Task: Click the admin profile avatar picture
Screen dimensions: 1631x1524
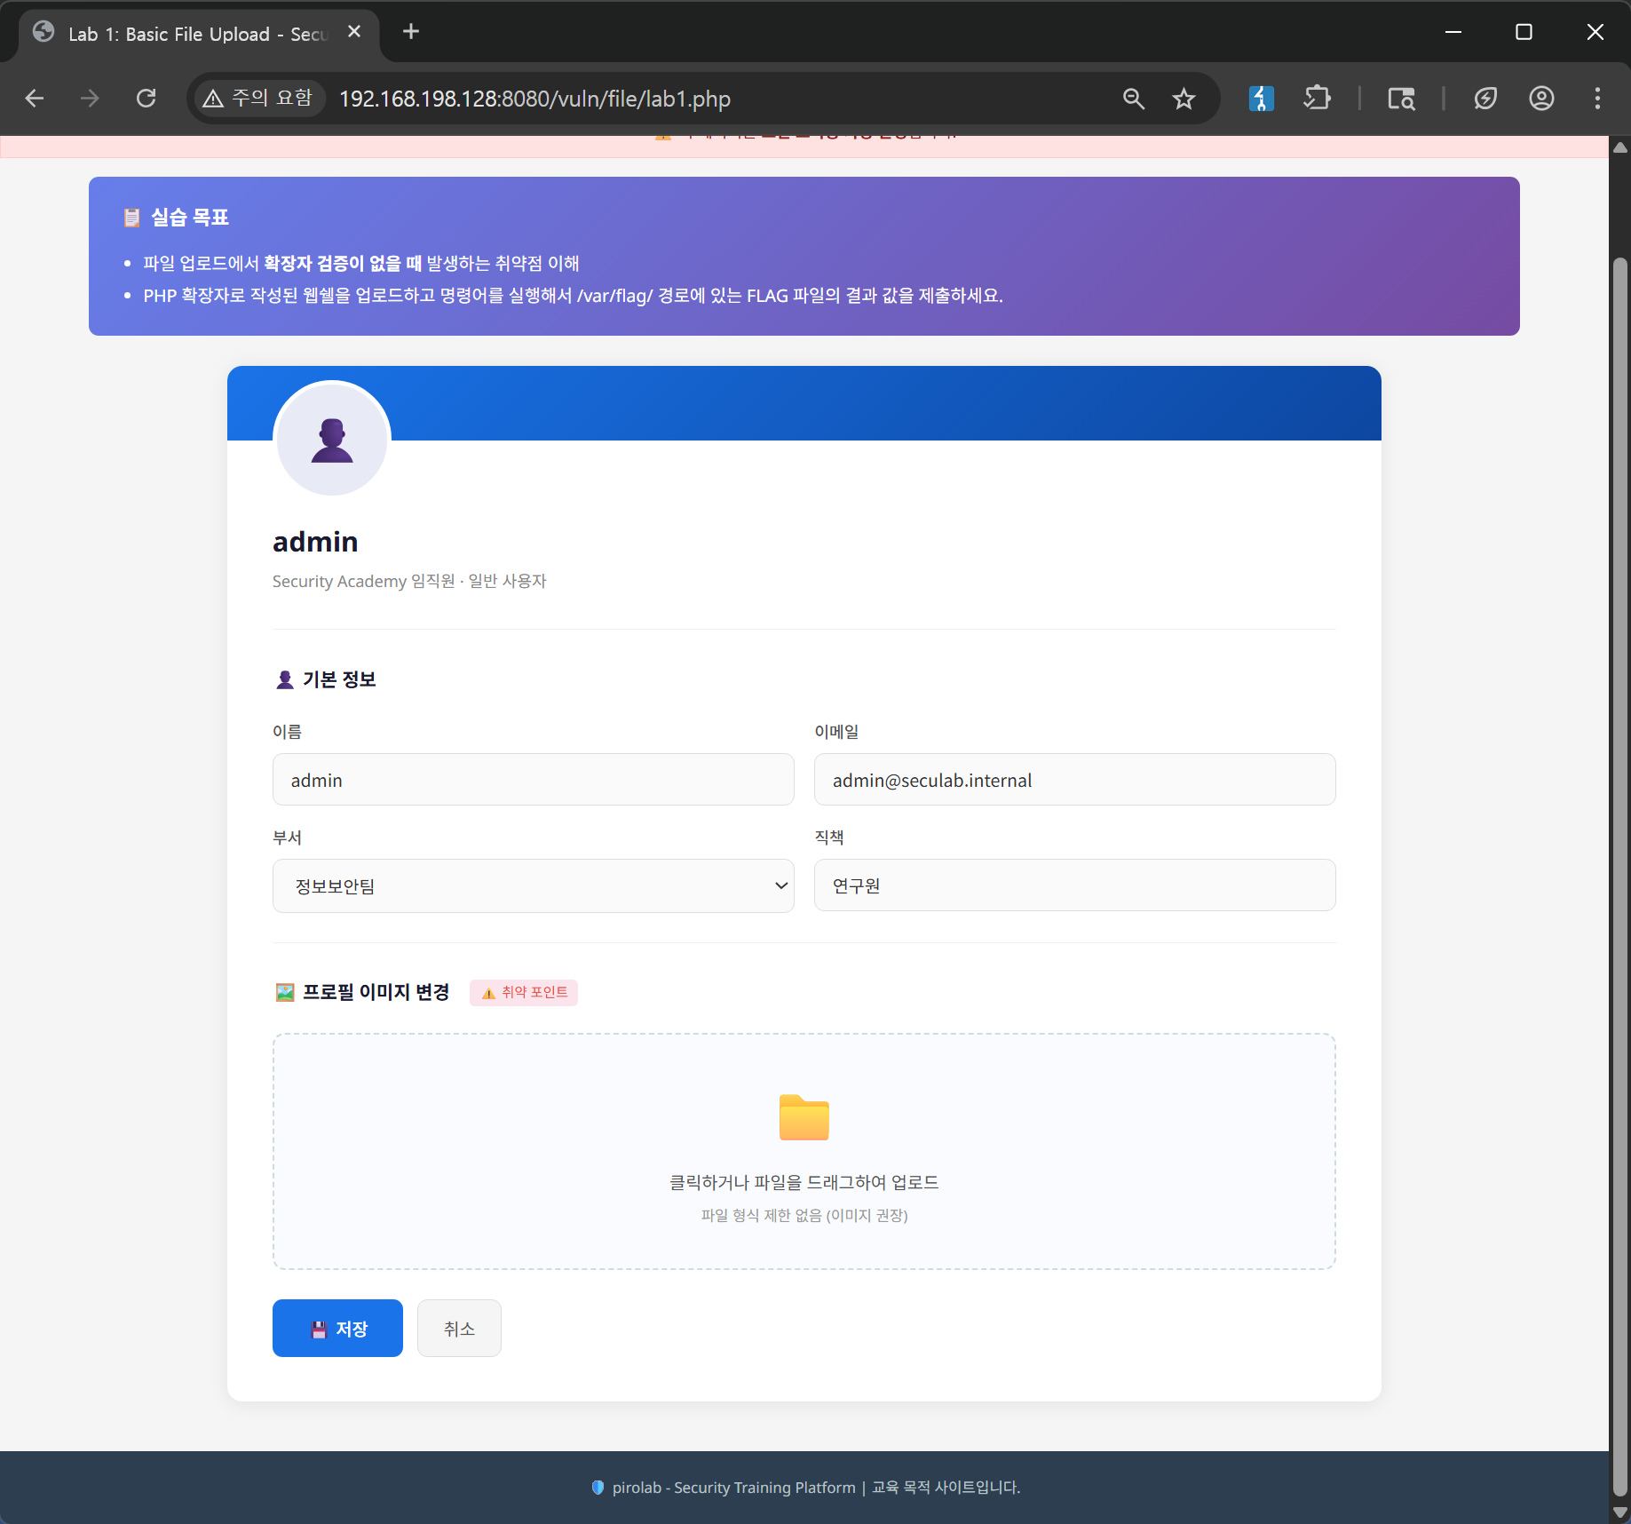Action: pos(332,440)
